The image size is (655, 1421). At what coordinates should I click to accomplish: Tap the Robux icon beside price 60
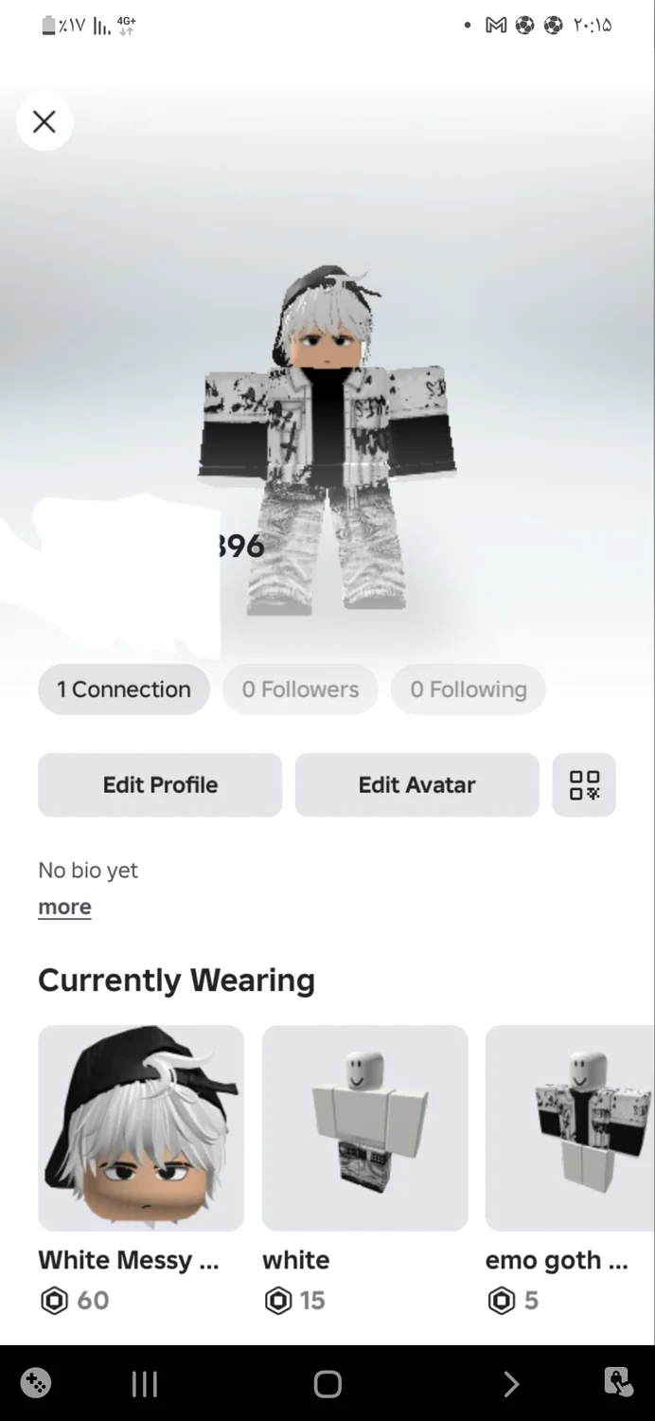(54, 1301)
